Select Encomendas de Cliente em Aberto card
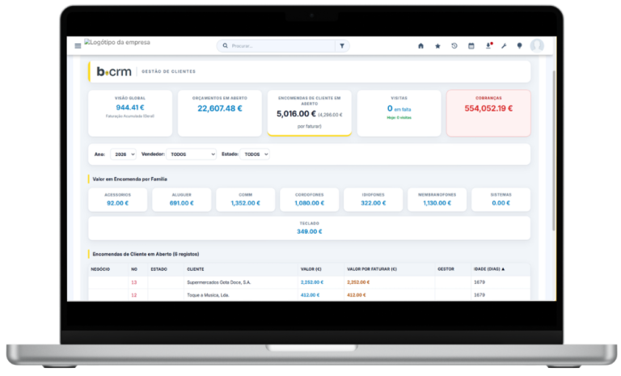Screen dimensions: 621x376 [x=310, y=113]
